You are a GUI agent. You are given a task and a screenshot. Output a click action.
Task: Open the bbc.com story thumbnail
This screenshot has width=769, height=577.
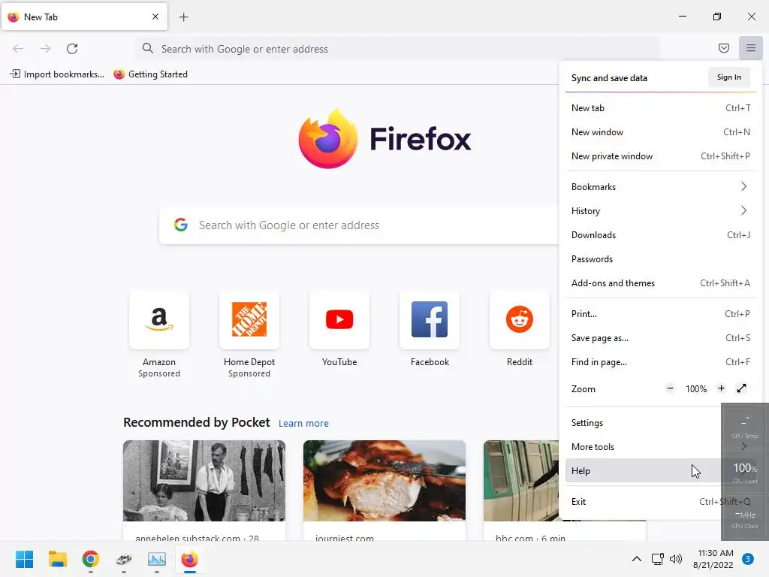(521, 481)
